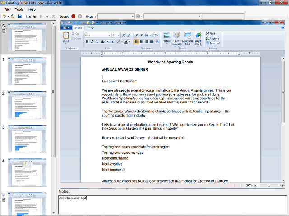Select frame 2 thumbnail

pyautogui.click(x=27, y=105)
